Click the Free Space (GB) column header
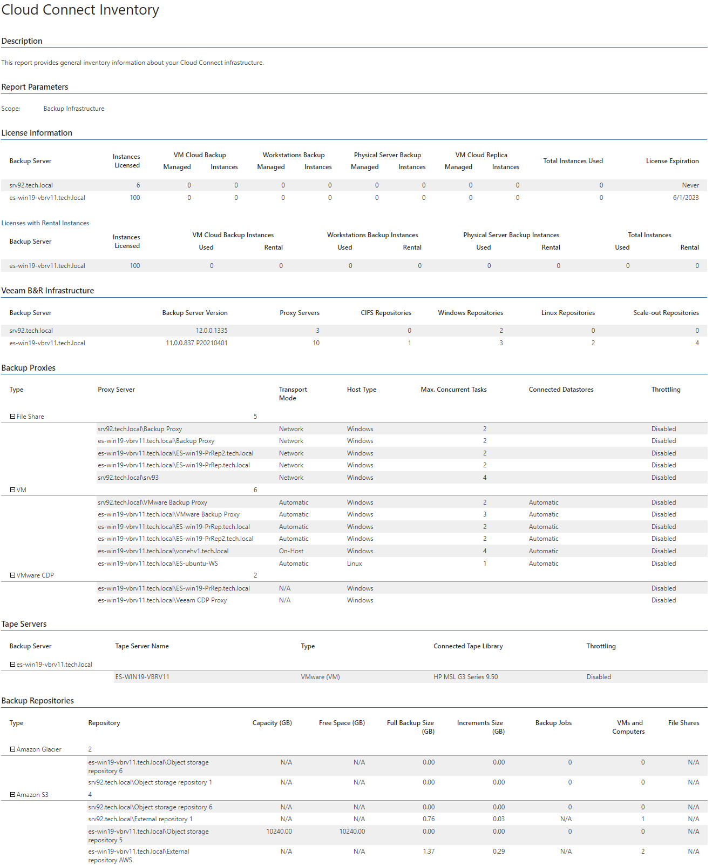This screenshot has height=865, width=719. (x=342, y=723)
